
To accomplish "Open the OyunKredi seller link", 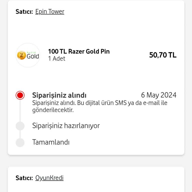I will coord(49,178).
